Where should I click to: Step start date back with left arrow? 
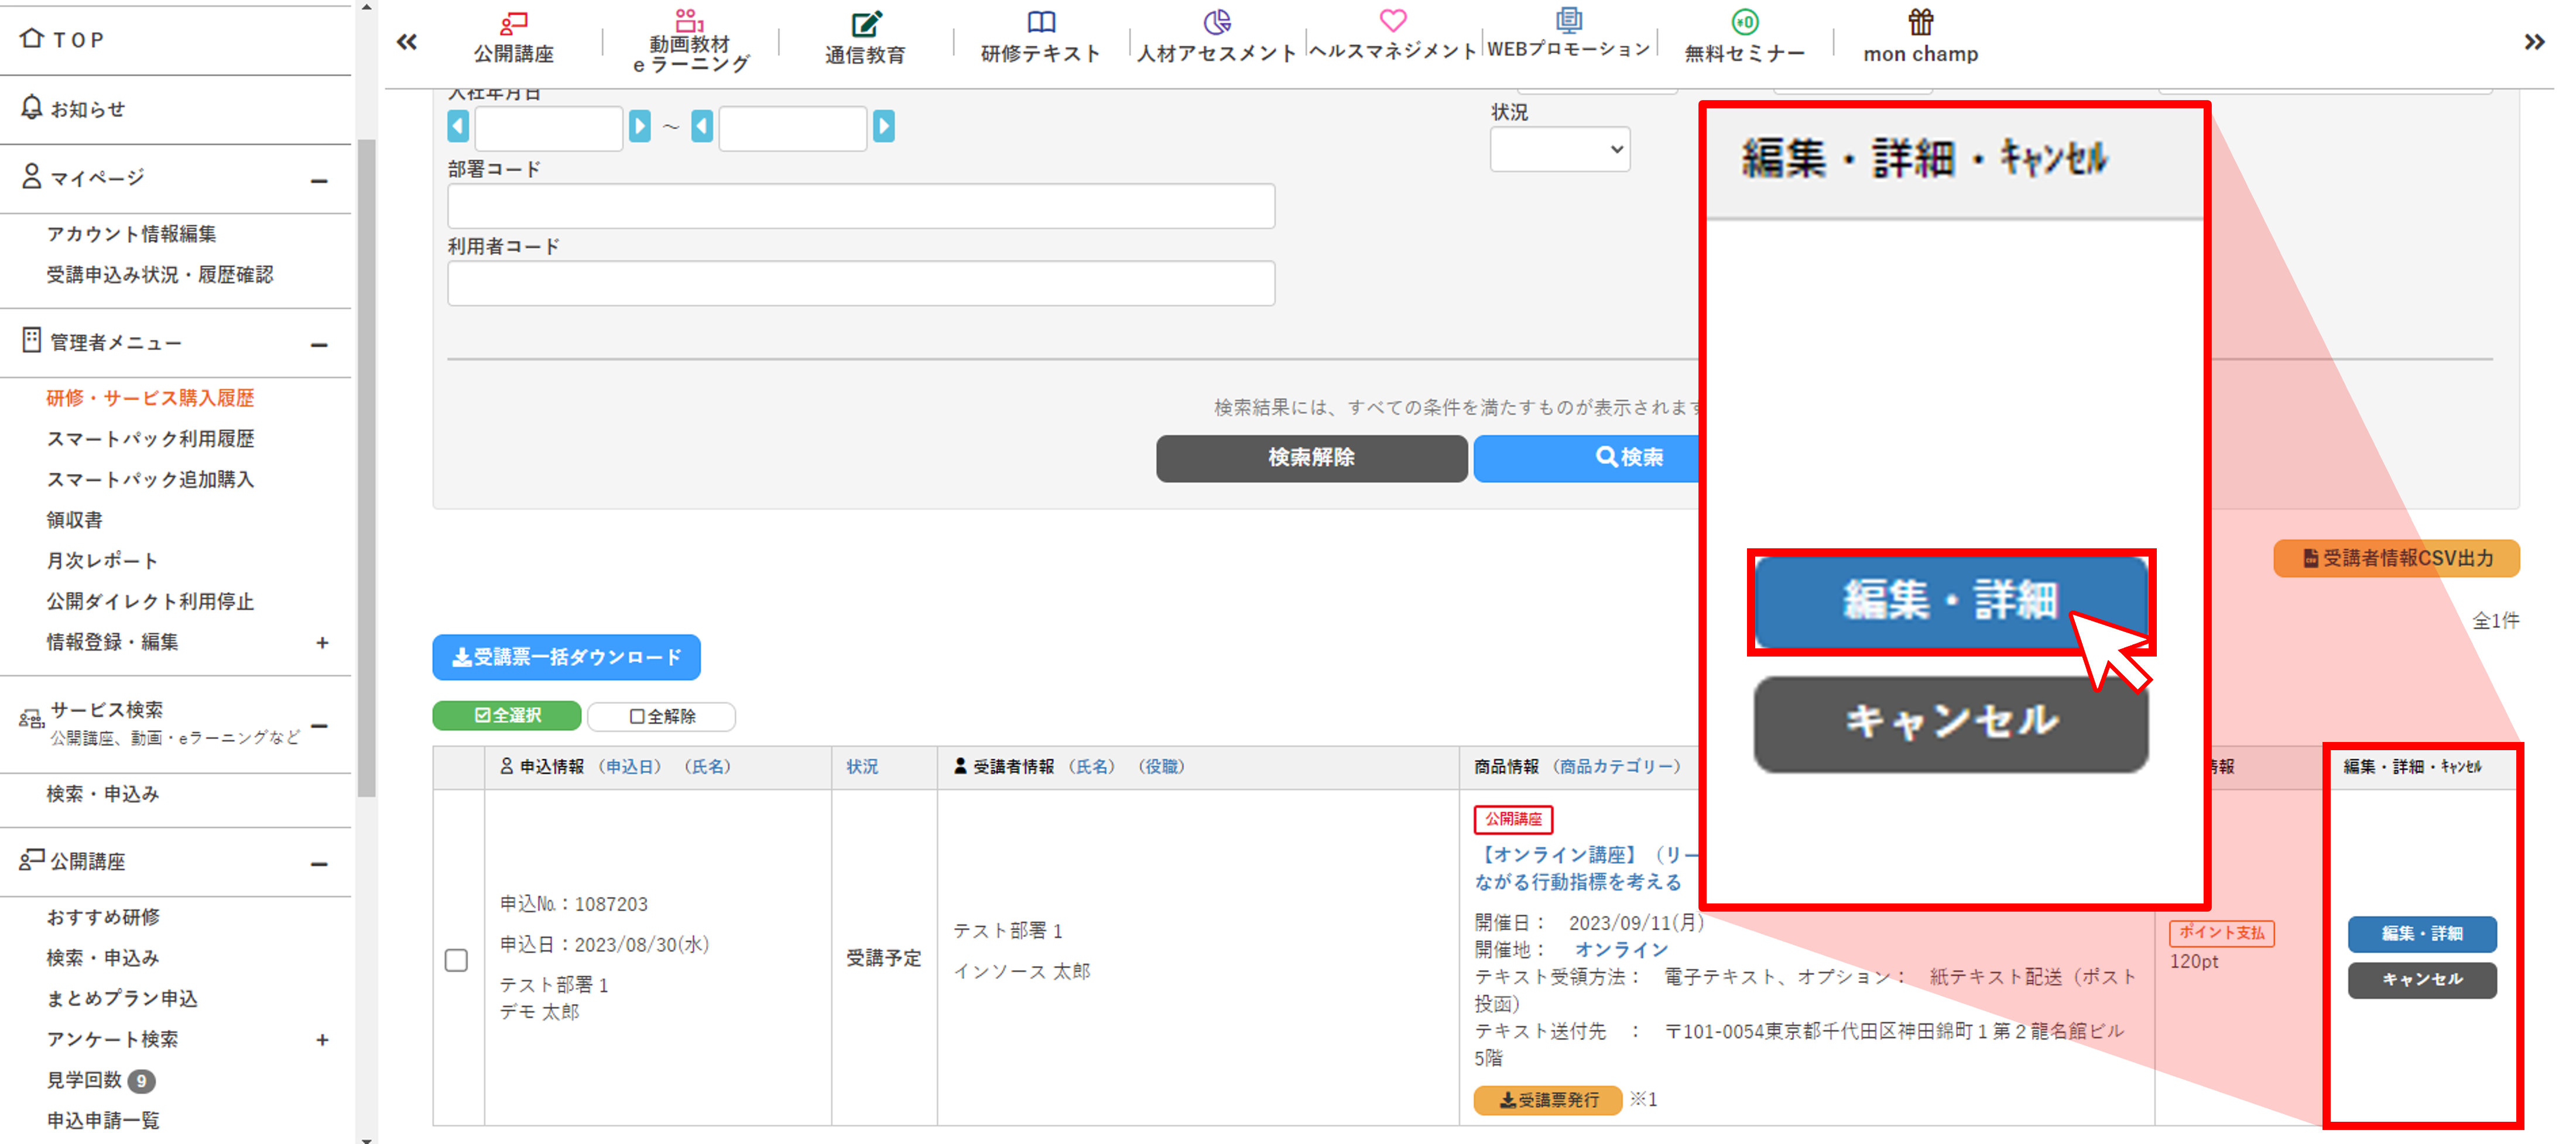[x=458, y=127]
